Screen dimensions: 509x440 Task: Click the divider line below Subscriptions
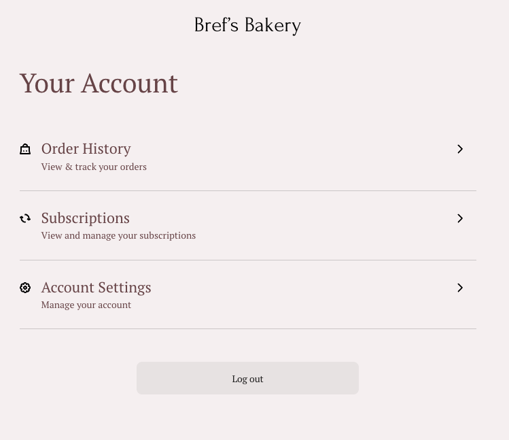pos(247,260)
